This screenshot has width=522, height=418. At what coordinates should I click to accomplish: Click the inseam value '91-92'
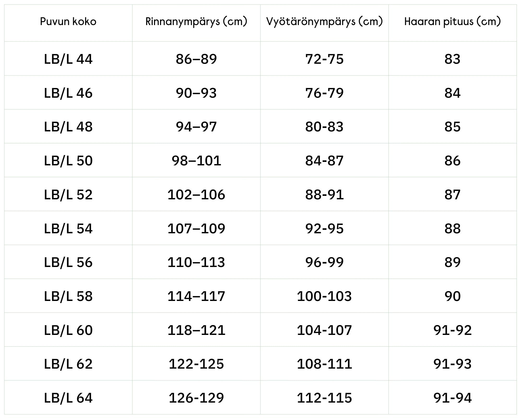(x=453, y=330)
